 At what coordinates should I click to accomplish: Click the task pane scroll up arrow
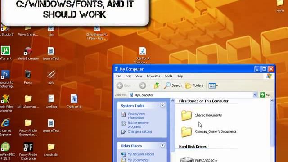coord(173,100)
